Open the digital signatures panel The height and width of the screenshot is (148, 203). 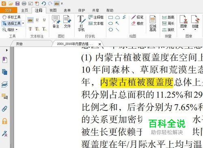coord(5,133)
